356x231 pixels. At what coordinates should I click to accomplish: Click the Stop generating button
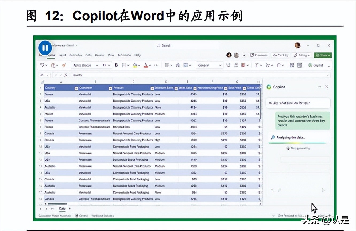click(298, 148)
